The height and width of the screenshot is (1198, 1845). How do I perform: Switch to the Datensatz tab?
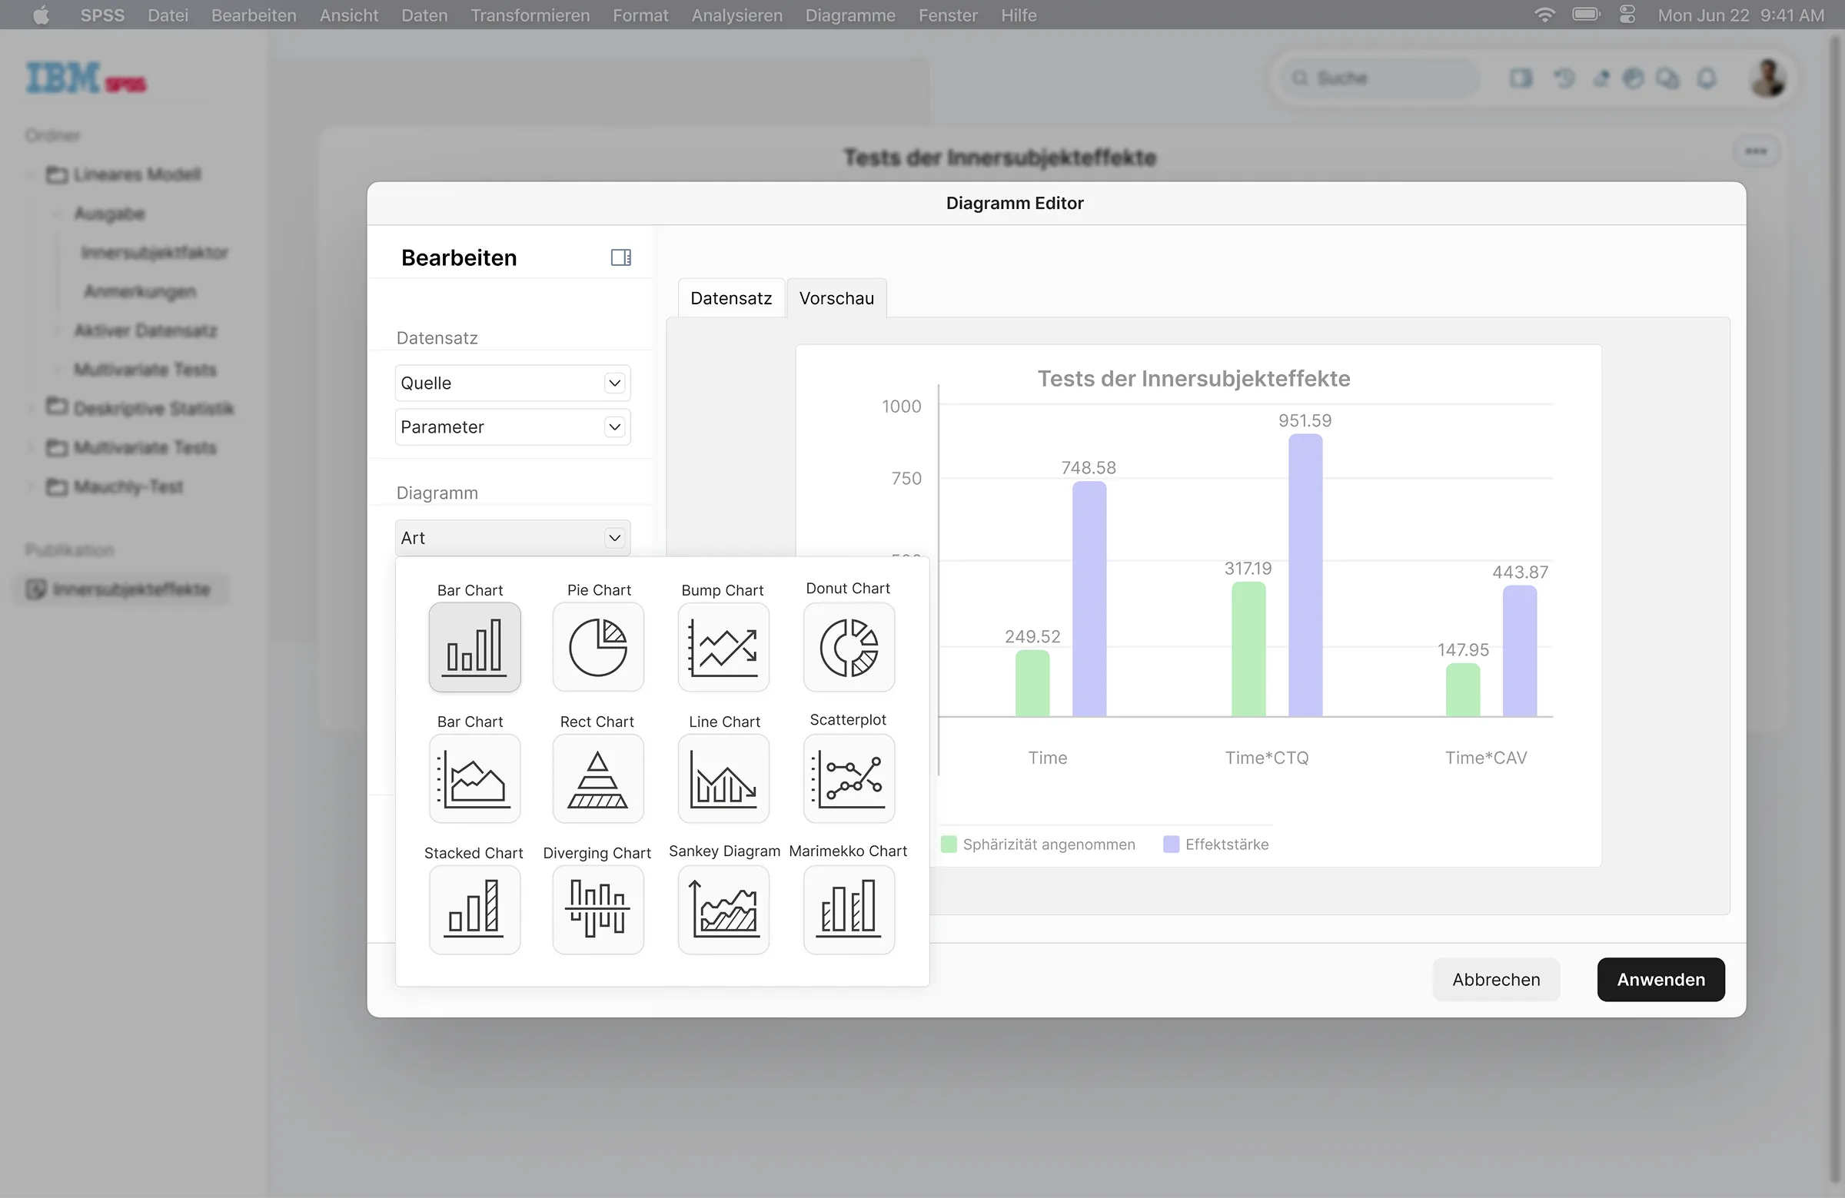pyautogui.click(x=730, y=298)
